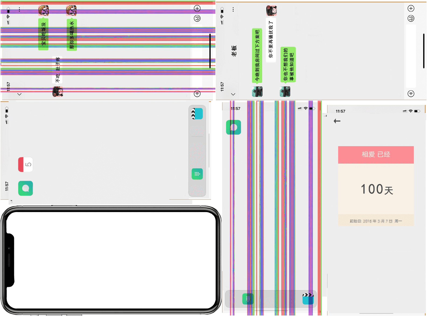Click the back chevron in the 宝贝吃饭没 chat
The image size is (427, 316).
coord(19,94)
